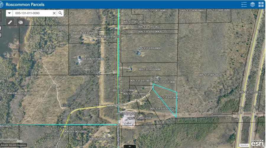Open the Basemap Gallery grid icon
Viewport: 266px width, 148px height.
(x=261, y=5)
